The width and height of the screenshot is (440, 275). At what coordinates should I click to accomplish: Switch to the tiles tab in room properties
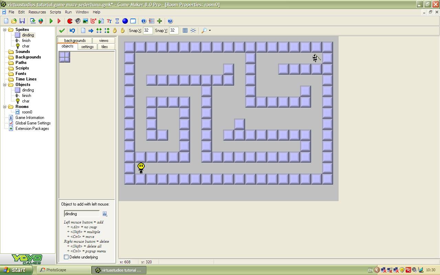click(104, 46)
